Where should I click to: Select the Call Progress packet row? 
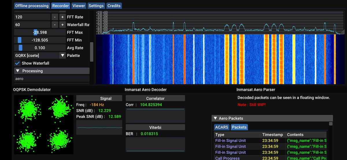point(270,158)
